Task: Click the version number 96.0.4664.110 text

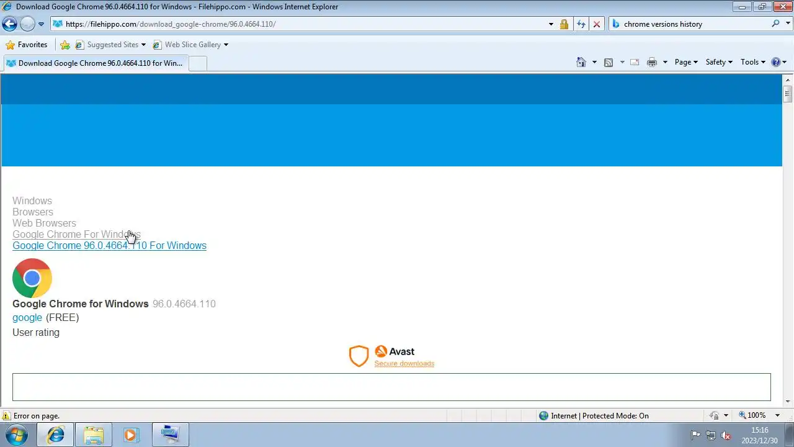Action: [184, 304]
